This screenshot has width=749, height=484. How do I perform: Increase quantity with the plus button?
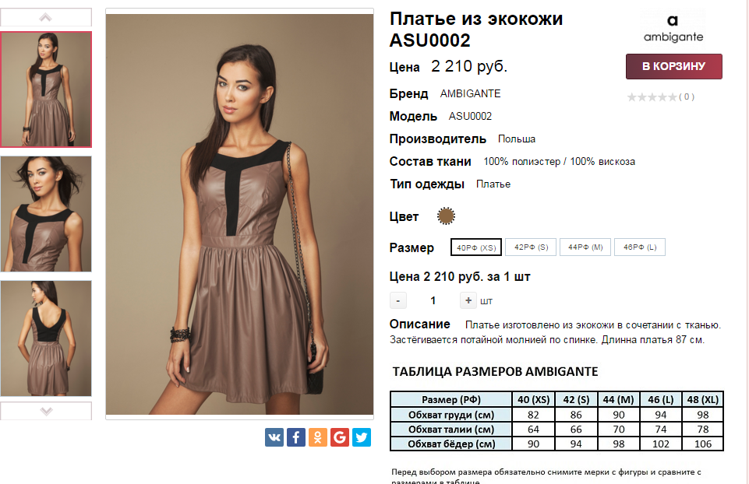[468, 300]
